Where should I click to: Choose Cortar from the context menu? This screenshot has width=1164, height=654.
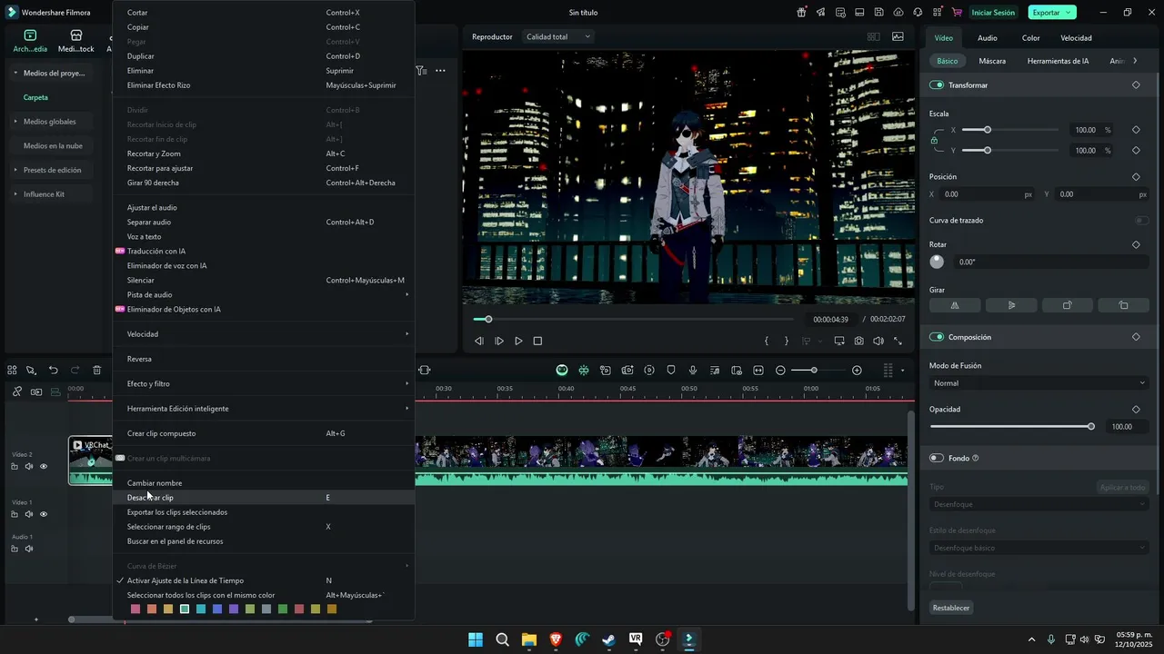coord(263,13)
